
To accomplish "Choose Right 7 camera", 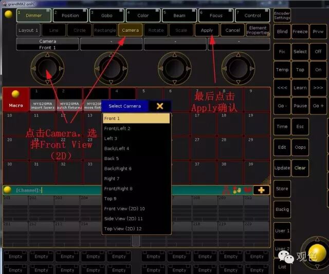I will tap(136, 179).
